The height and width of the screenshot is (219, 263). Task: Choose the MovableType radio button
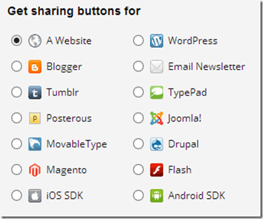16,143
